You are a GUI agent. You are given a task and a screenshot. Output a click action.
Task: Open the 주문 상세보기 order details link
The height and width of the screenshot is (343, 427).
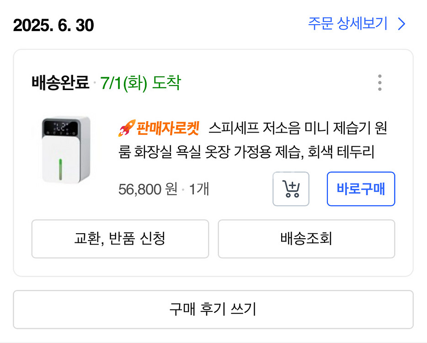(347, 23)
